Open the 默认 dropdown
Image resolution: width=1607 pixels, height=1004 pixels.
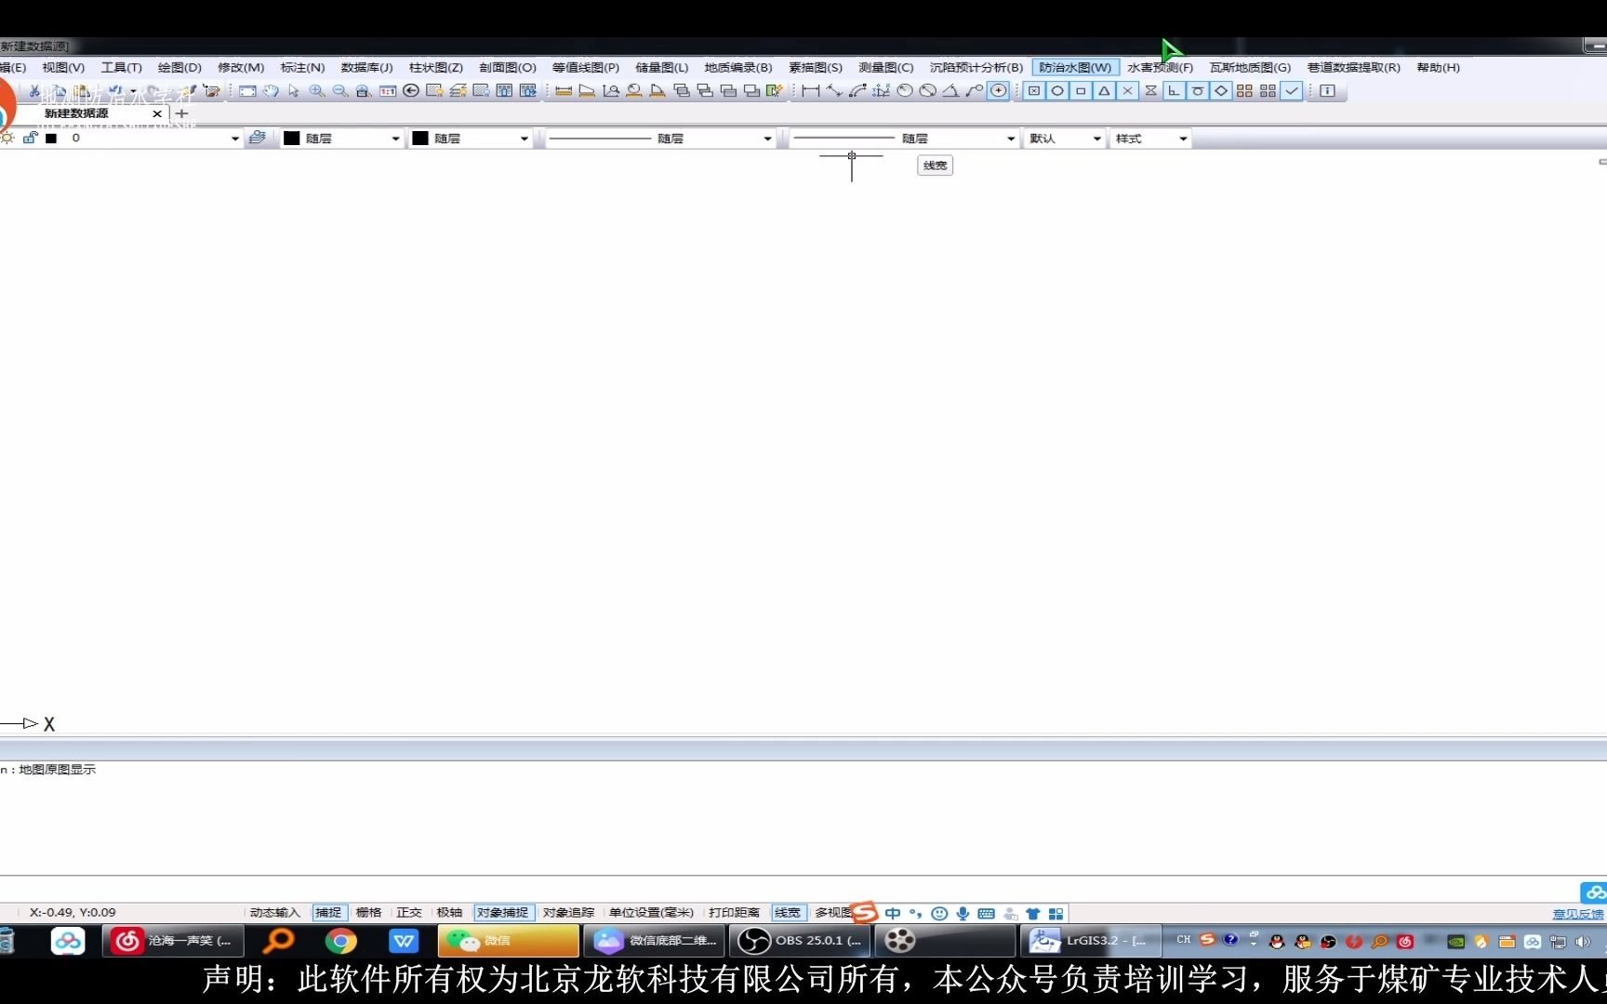[1097, 139]
